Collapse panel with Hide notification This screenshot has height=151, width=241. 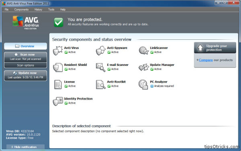coord(26,147)
